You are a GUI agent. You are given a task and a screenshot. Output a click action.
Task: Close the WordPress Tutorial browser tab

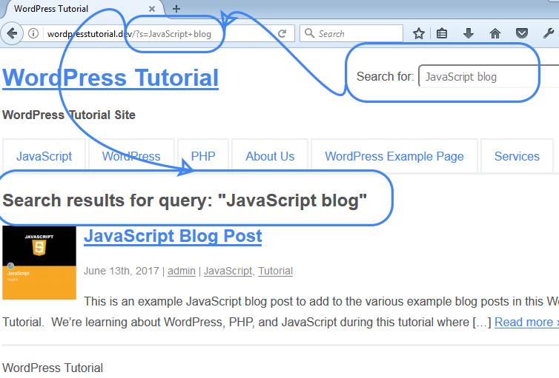[152, 9]
